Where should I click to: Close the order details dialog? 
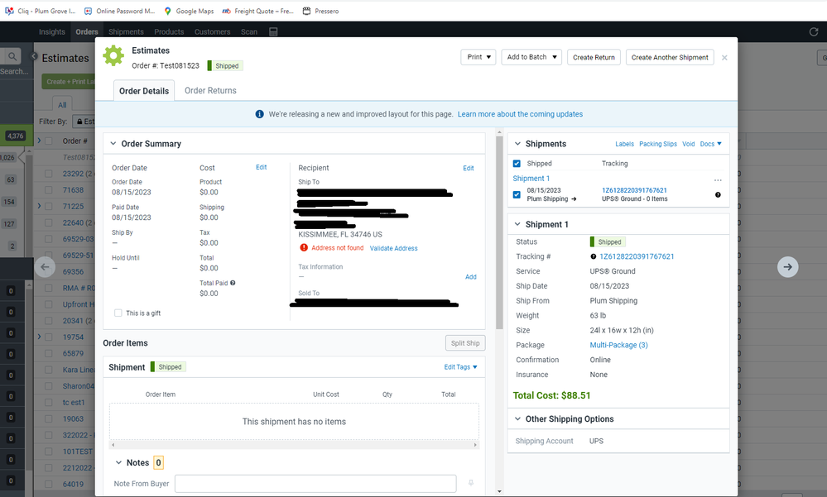click(724, 57)
